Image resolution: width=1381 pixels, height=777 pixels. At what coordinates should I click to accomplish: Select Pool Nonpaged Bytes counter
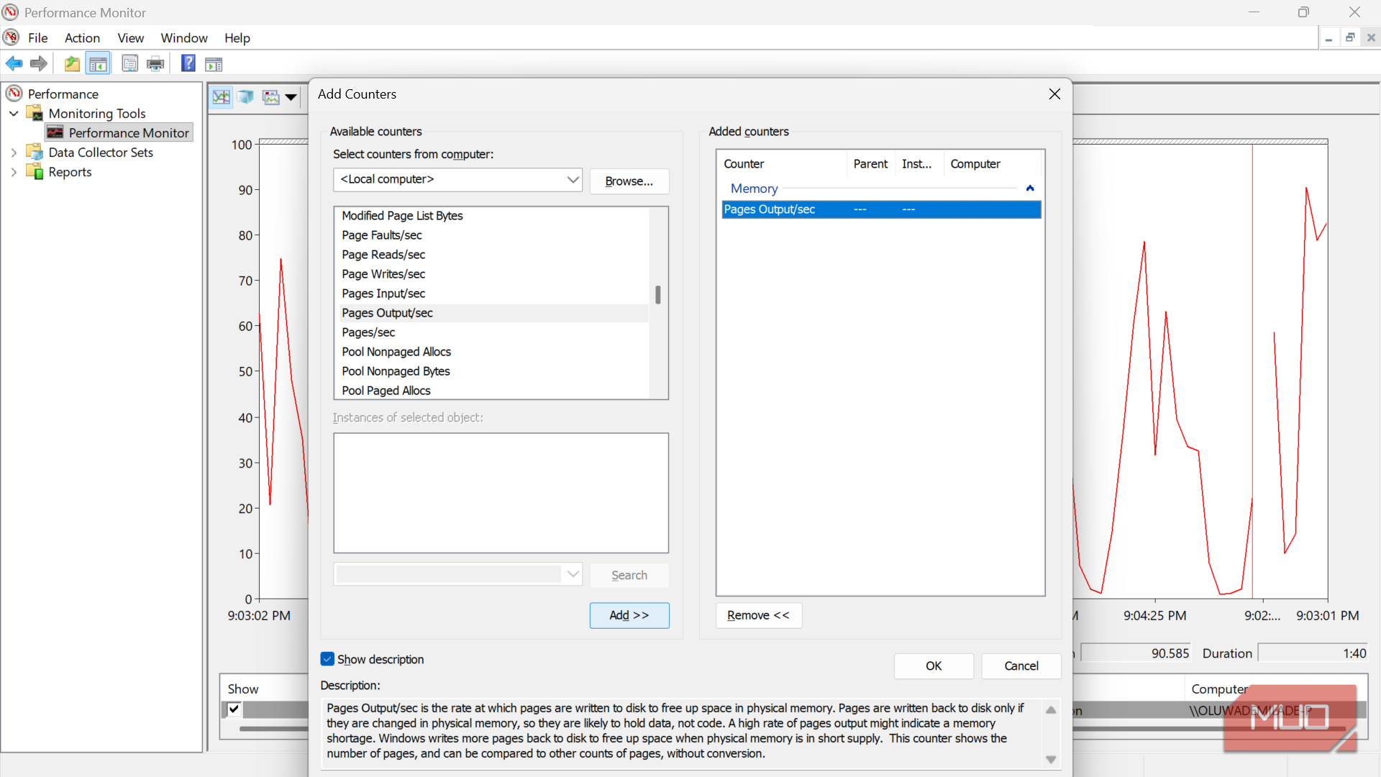click(493, 371)
